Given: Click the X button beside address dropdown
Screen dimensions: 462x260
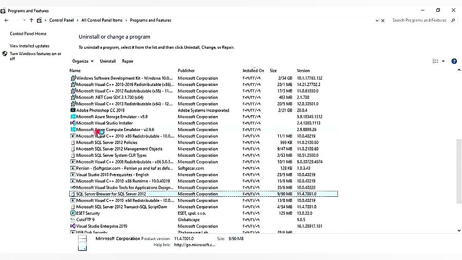Looking at the screenshot, I should click(383, 21).
